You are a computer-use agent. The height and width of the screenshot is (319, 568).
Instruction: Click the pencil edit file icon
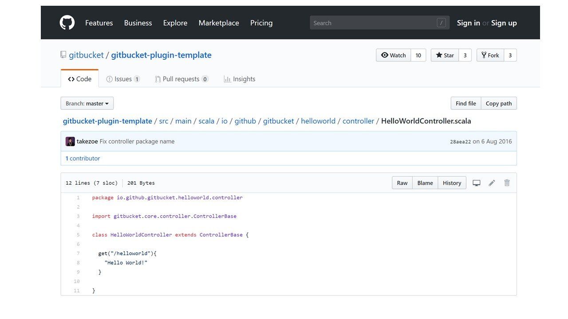tap(492, 183)
